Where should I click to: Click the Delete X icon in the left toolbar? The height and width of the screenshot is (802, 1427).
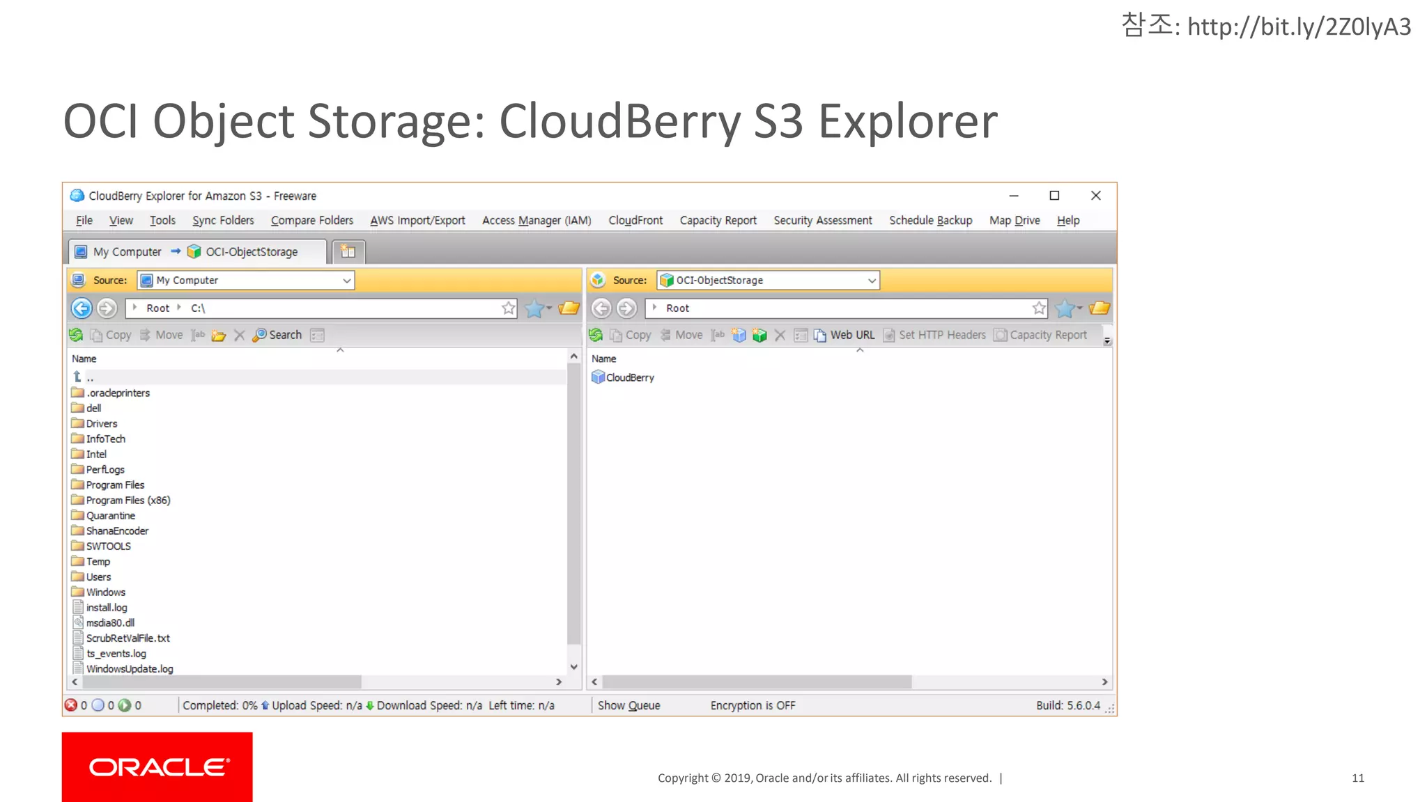(x=239, y=336)
